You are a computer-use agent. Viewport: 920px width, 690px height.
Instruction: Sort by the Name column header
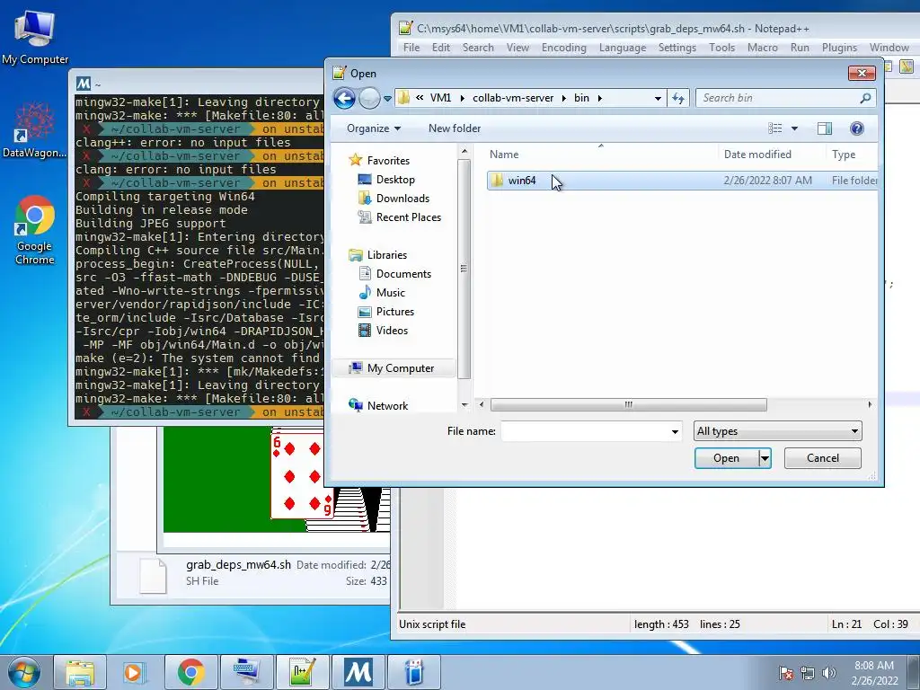[601, 155]
